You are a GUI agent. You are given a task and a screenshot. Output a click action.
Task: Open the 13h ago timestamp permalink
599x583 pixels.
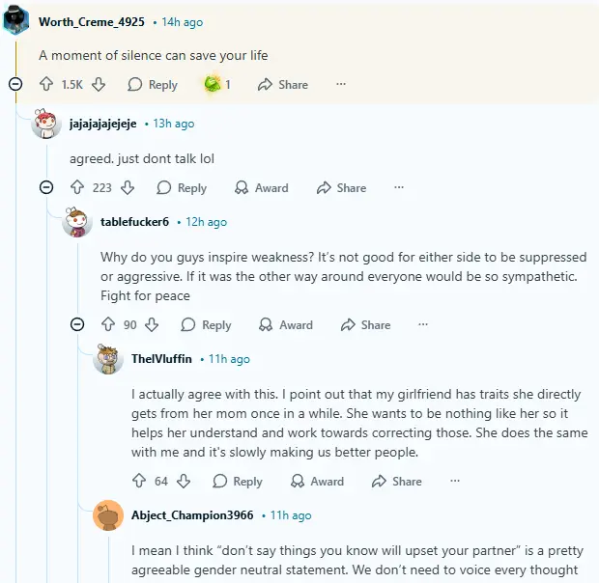pos(174,124)
